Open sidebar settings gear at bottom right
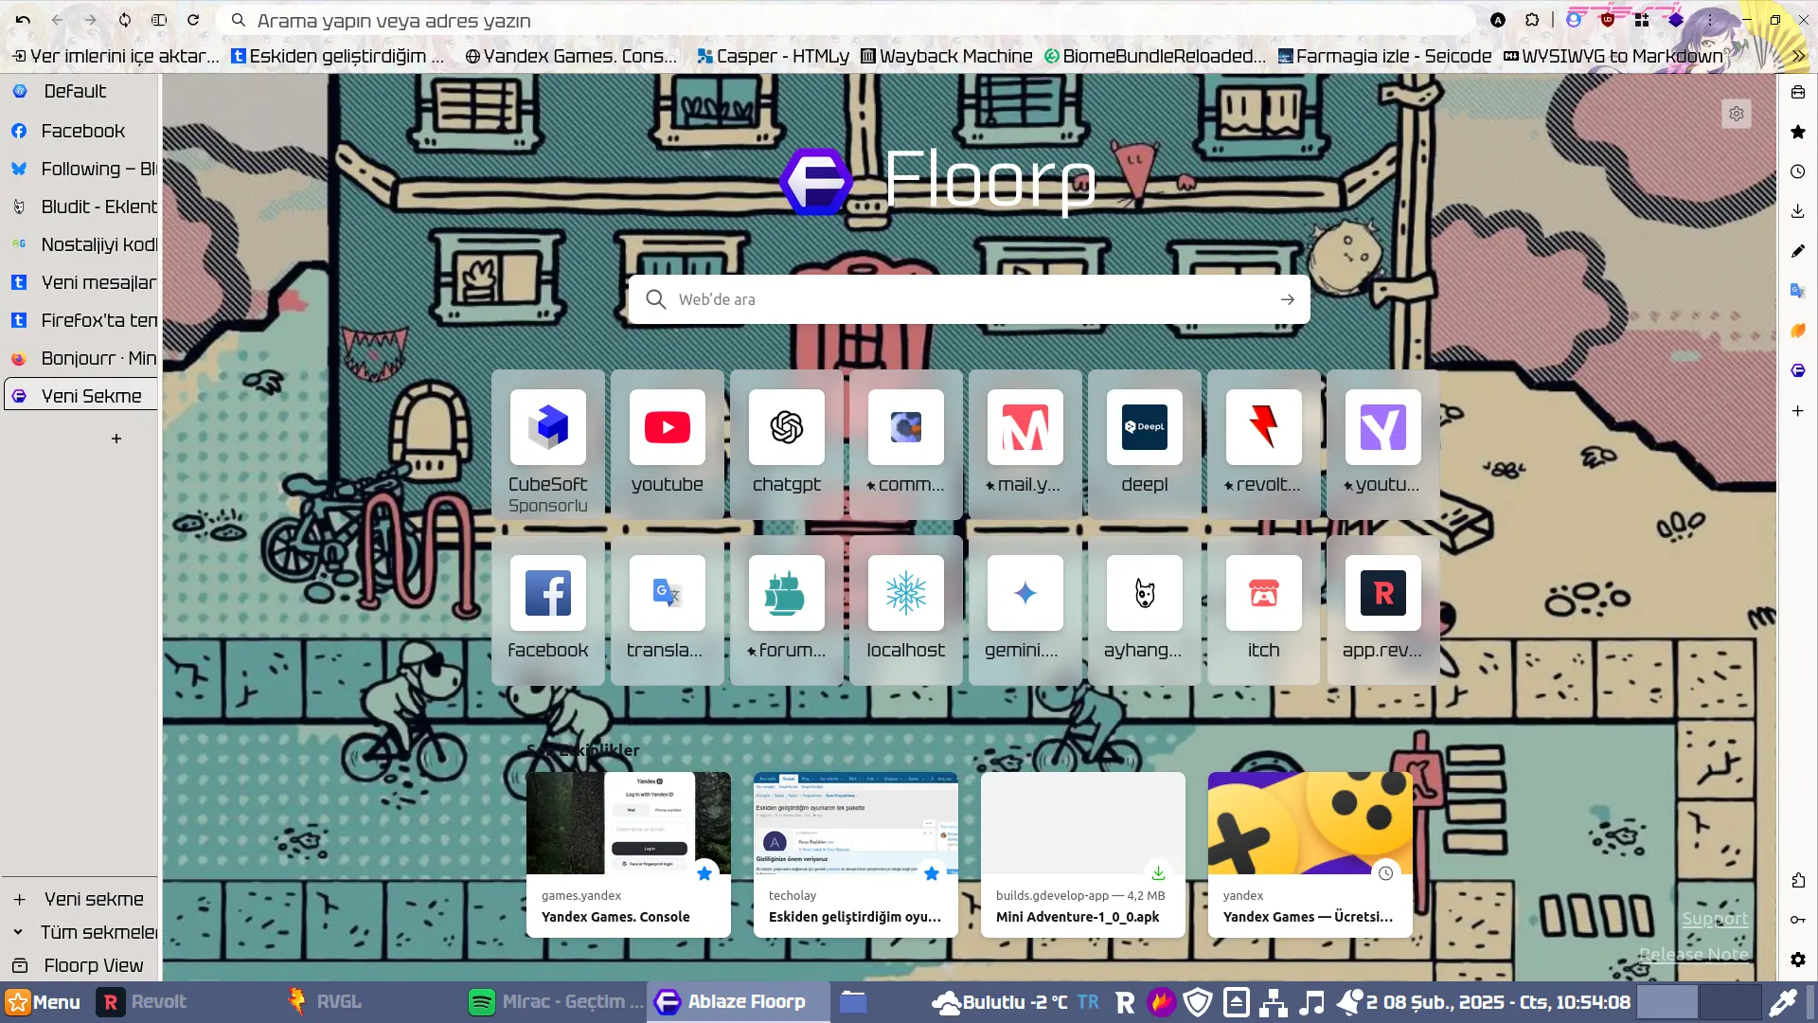 point(1798,960)
